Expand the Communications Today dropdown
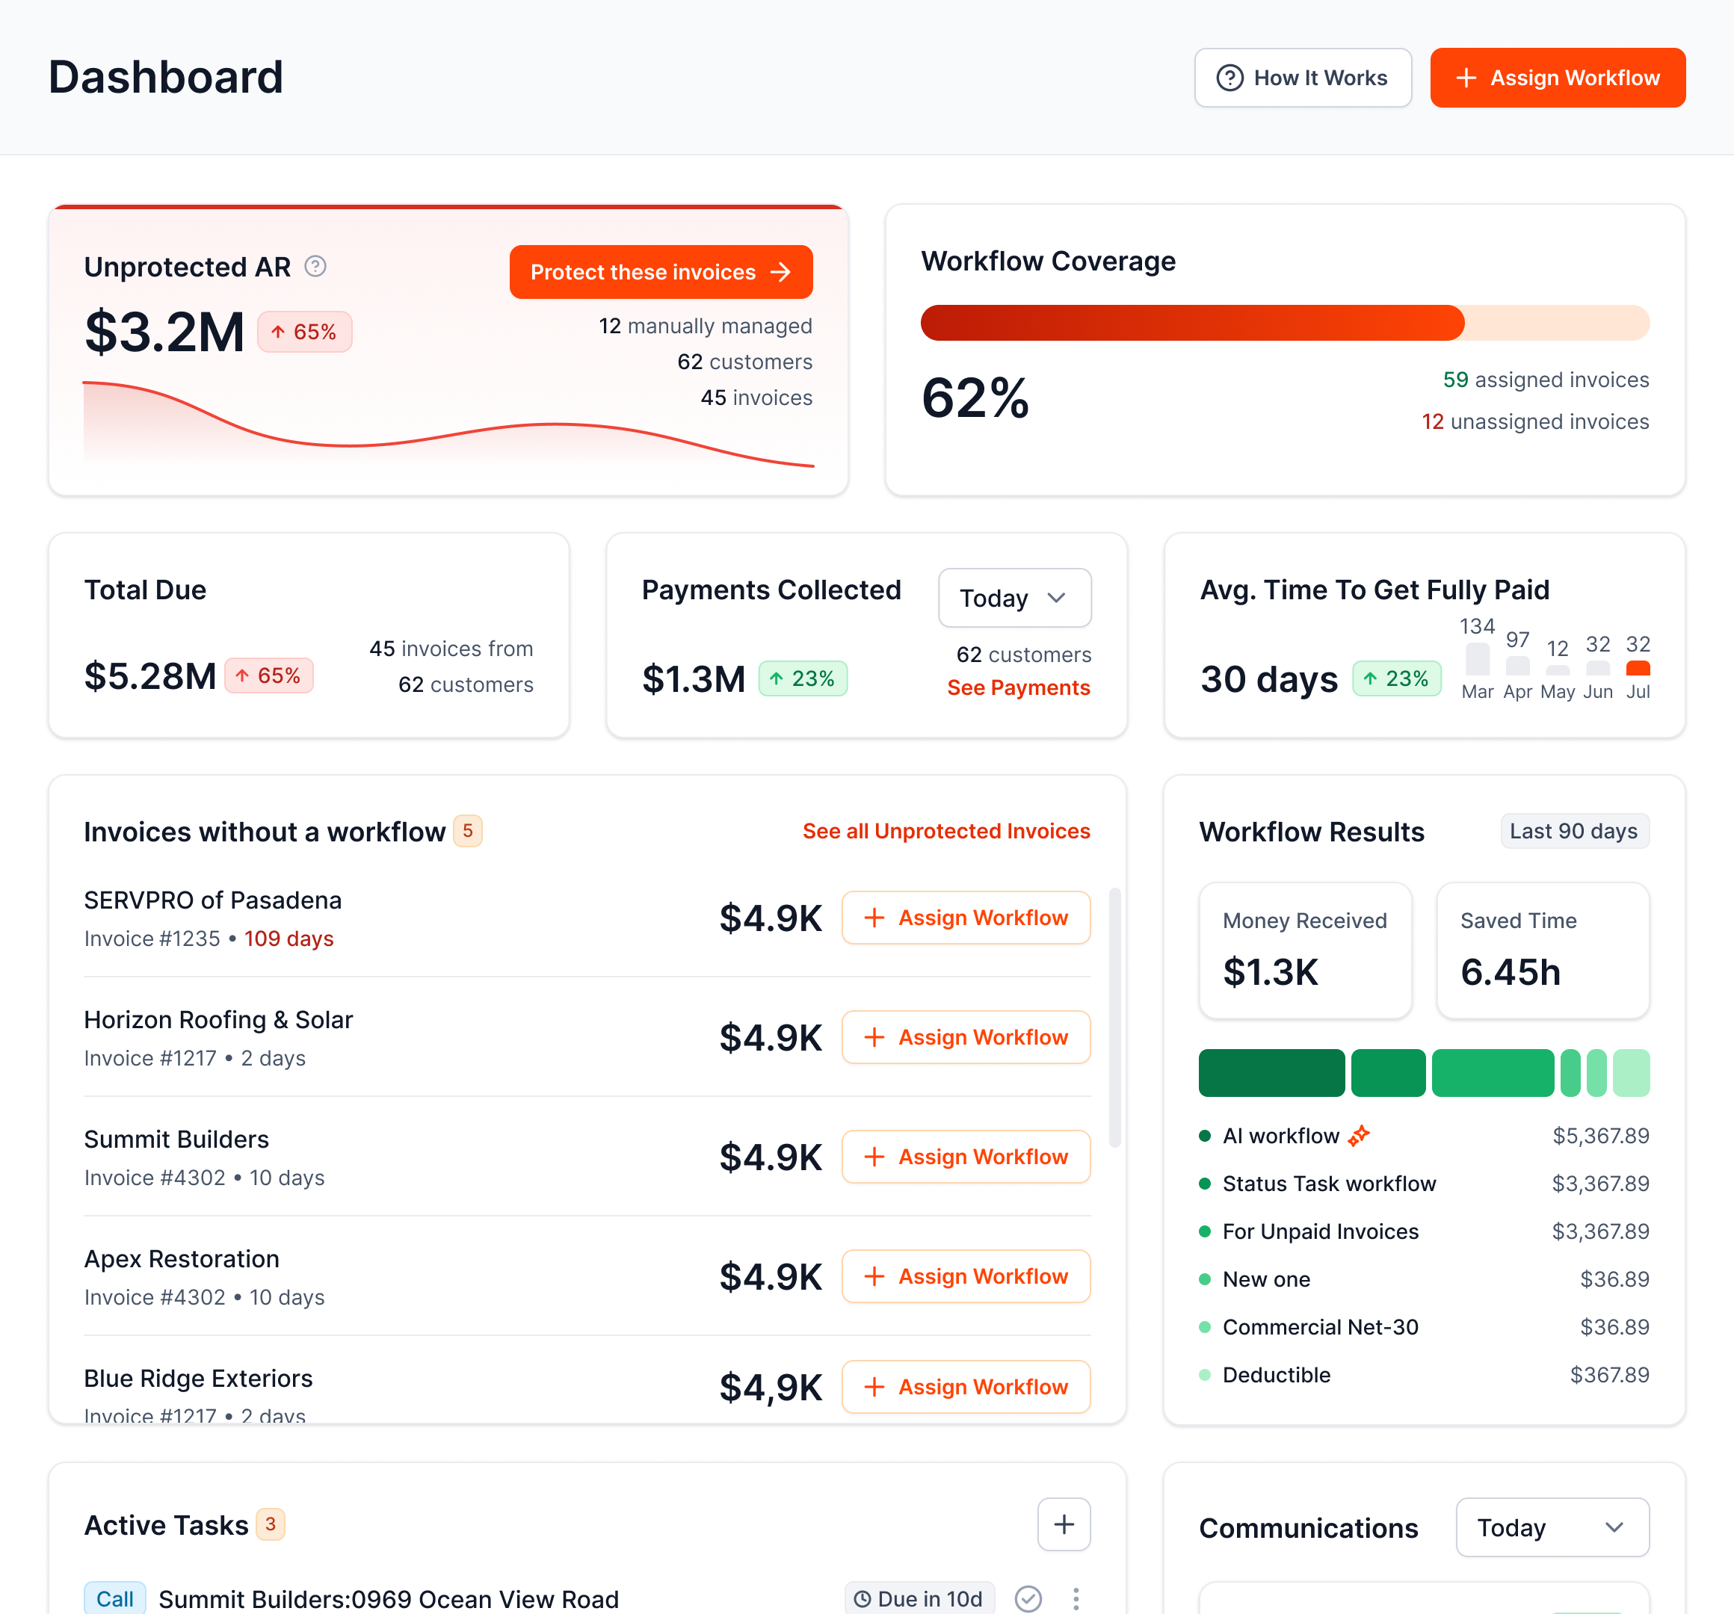 click(x=1552, y=1527)
